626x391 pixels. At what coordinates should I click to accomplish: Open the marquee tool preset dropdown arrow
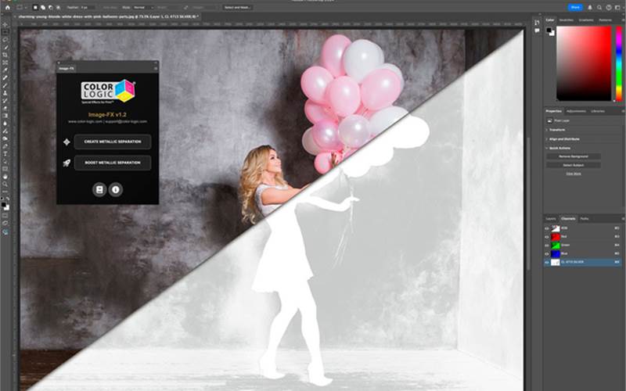[26, 7]
